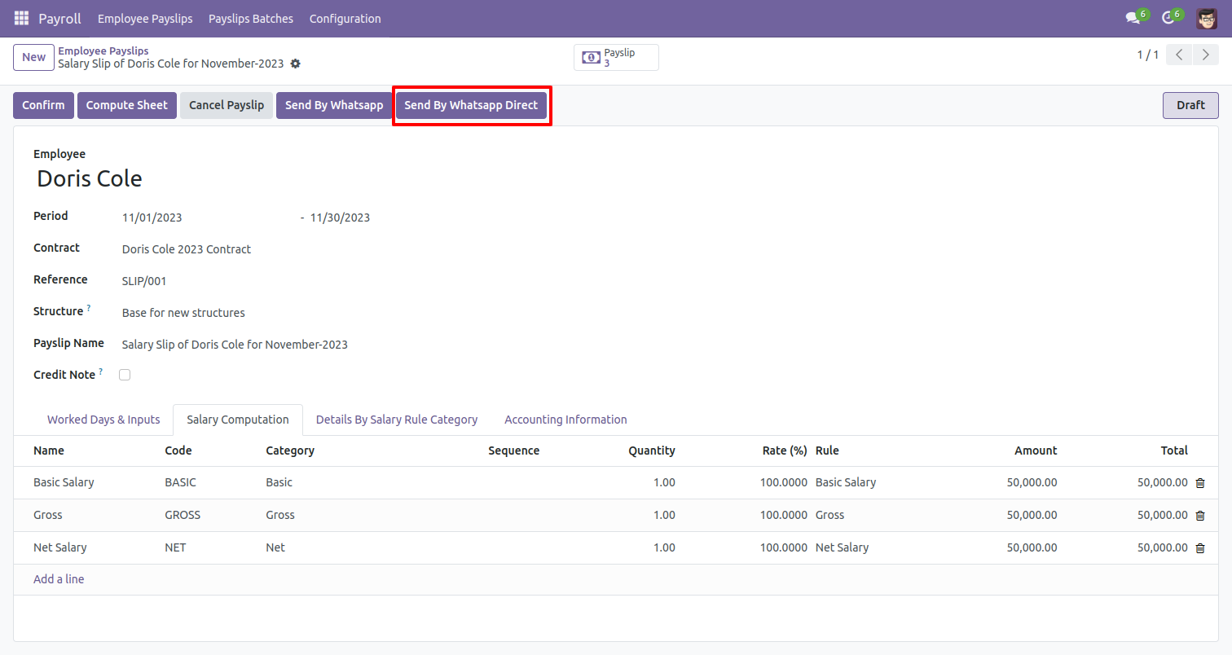This screenshot has height=655, width=1232.
Task: Click the Gross row amount 50,000.00
Action: point(1032,515)
